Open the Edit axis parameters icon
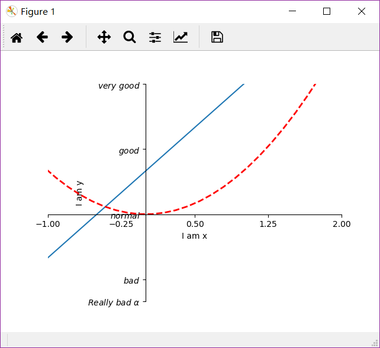Image resolution: width=380 pixels, height=348 pixels. click(181, 37)
